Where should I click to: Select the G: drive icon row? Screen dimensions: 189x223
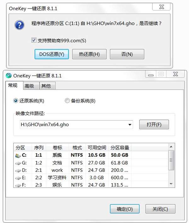(18, 163)
